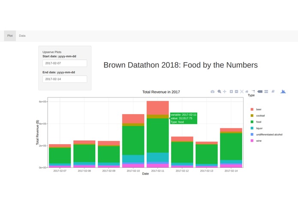The image size is (298, 212).
Task: Click the 2017-02-09 x-axis date label
Action: (x=109, y=171)
